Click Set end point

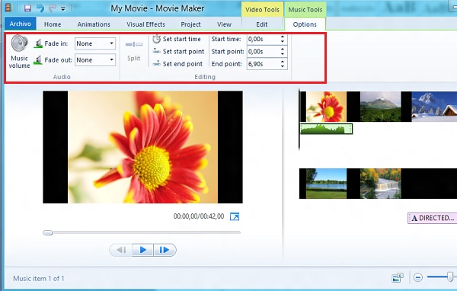pos(177,63)
